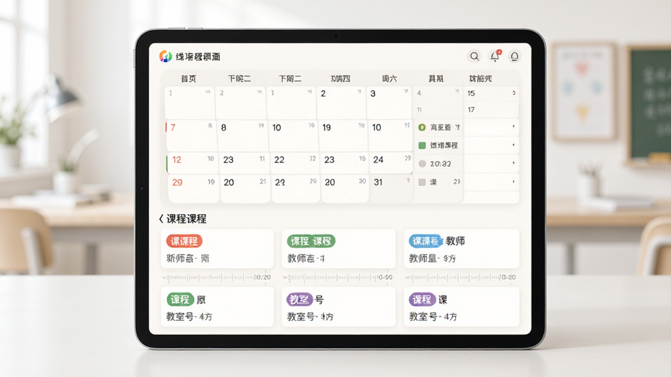Click the purple 课程 tag beside 课
The height and width of the screenshot is (377, 671).
pyautogui.click(x=422, y=300)
